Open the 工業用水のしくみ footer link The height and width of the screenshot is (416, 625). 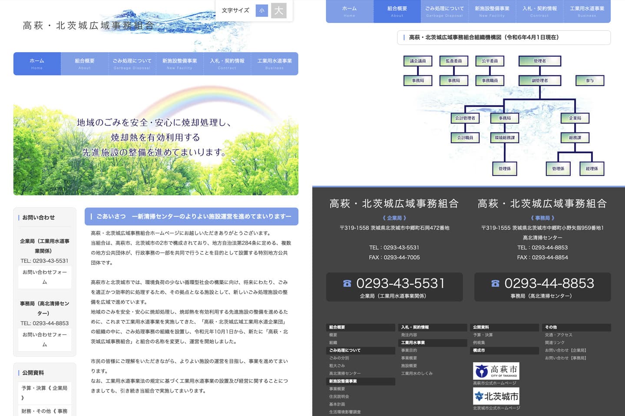pos(417,373)
